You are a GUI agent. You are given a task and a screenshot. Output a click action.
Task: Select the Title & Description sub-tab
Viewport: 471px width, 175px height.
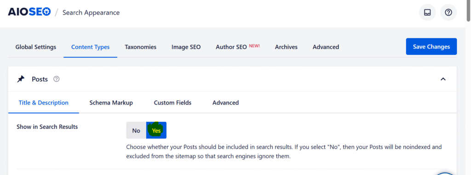point(44,103)
